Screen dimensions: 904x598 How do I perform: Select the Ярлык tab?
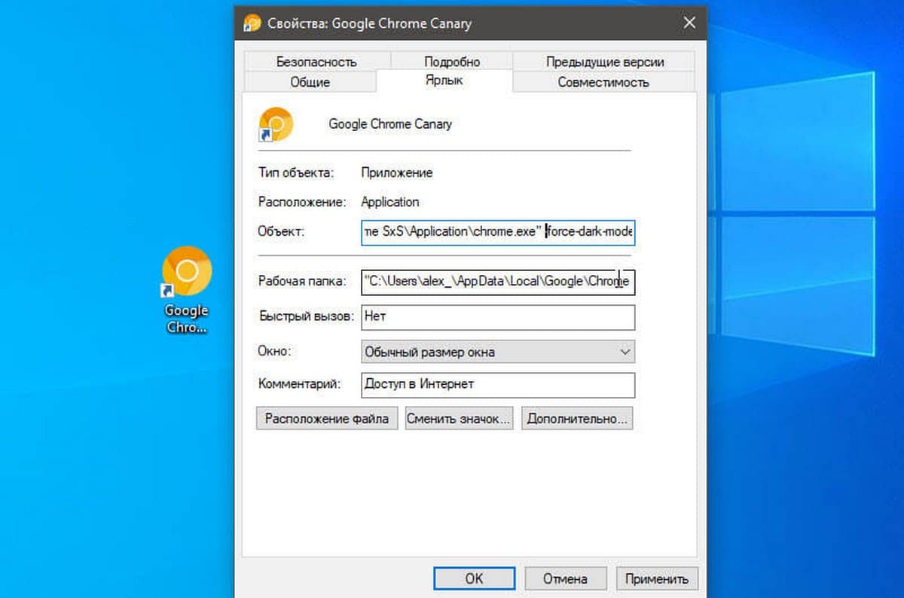pos(444,80)
